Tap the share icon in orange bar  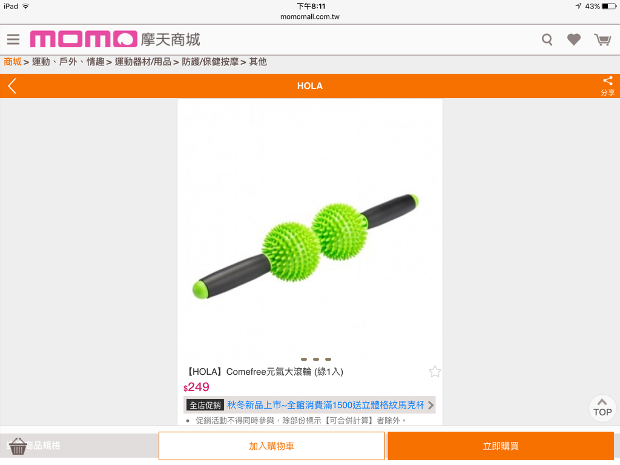(608, 86)
